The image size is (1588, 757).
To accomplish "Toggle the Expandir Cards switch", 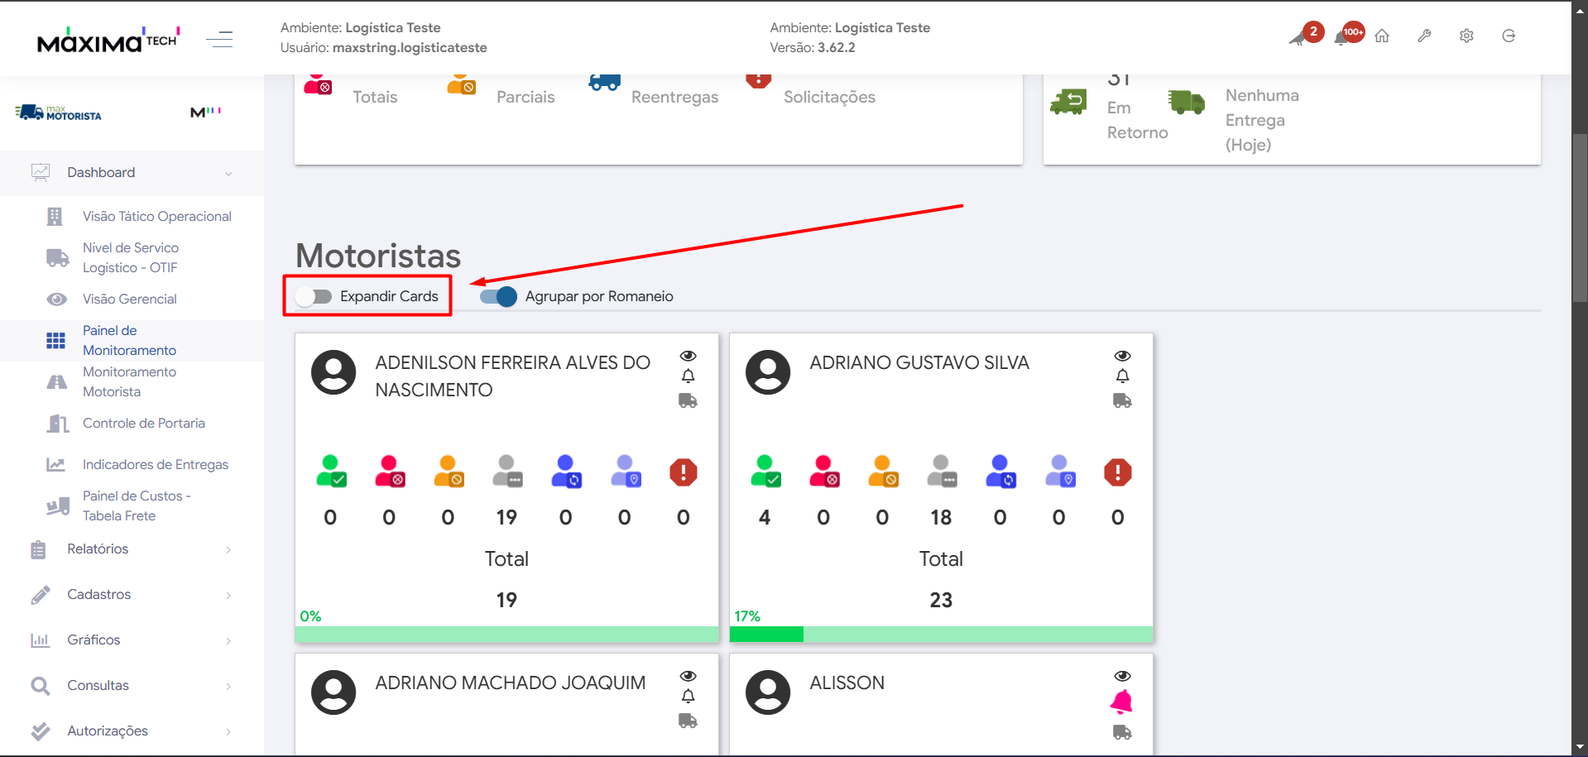I will (314, 296).
